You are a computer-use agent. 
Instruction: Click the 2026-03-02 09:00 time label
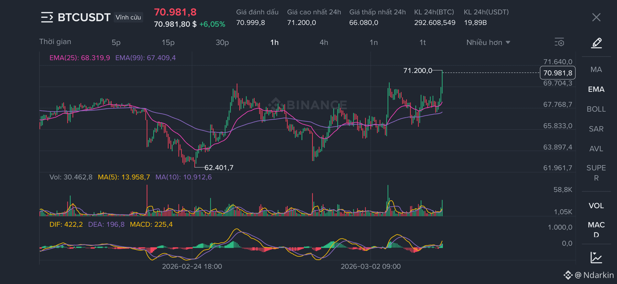pos(371,267)
